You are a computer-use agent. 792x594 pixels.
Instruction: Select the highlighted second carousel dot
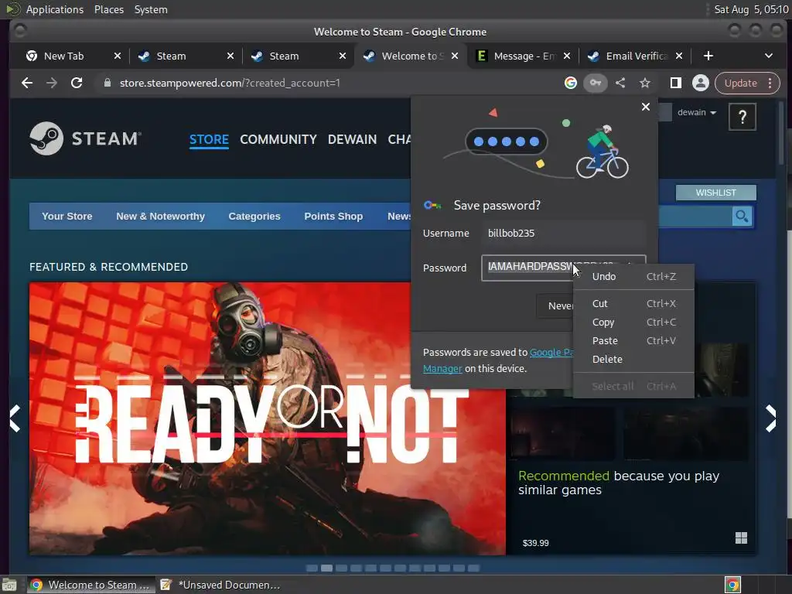[327, 568]
